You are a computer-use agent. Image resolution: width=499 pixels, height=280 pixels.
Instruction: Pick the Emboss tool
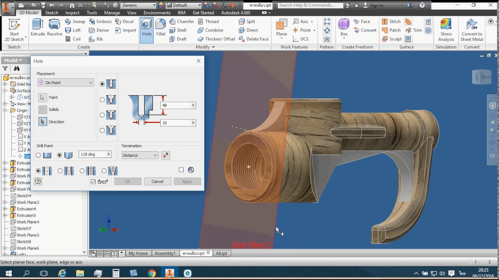click(100, 22)
